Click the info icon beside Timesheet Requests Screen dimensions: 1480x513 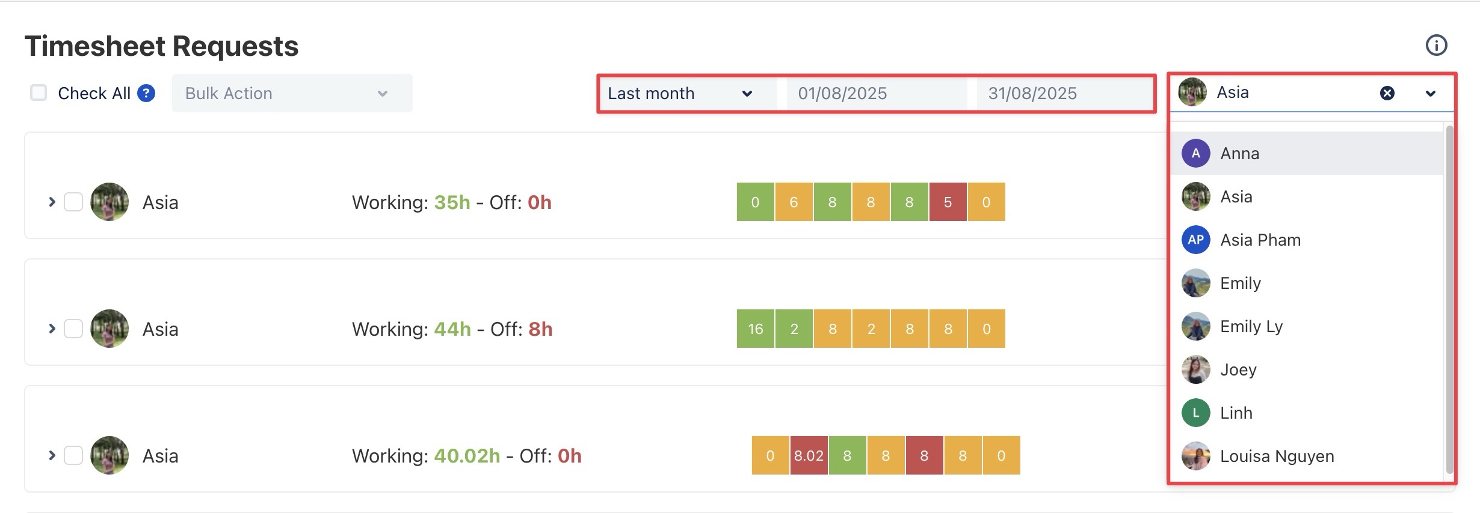1436,45
